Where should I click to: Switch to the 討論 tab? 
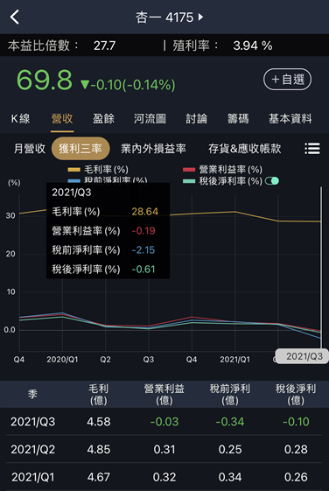coord(196,119)
